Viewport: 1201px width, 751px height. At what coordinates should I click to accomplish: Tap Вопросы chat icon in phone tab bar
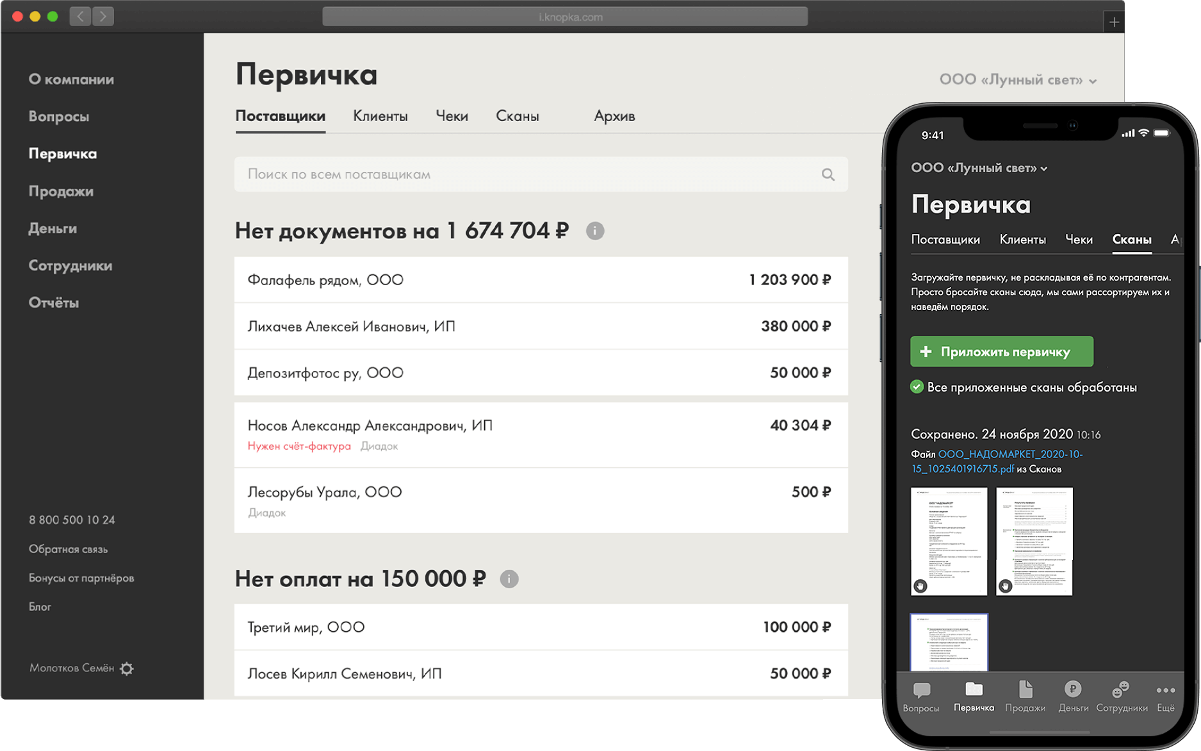click(921, 690)
